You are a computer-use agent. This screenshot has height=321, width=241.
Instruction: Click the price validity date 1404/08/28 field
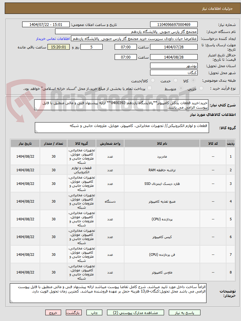[174, 57]
